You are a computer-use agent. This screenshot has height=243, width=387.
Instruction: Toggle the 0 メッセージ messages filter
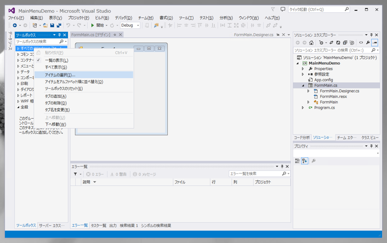[x=144, y=174]
